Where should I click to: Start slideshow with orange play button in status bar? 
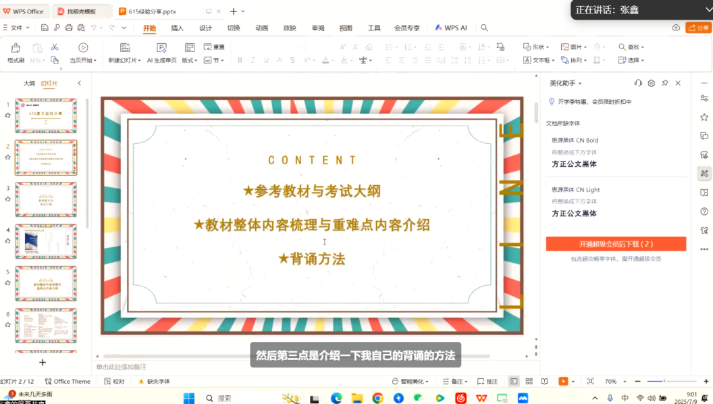[563, 382]
